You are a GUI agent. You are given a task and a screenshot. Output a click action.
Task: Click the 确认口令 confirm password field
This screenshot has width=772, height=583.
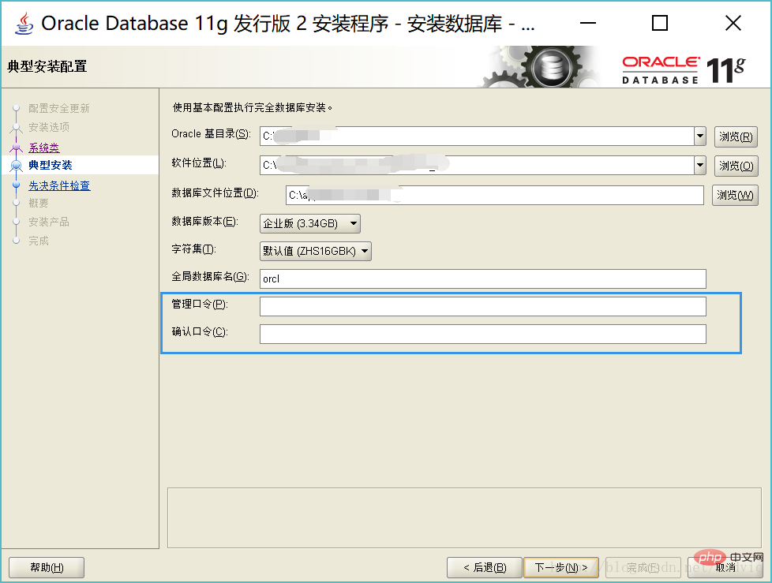click(483, 334)
